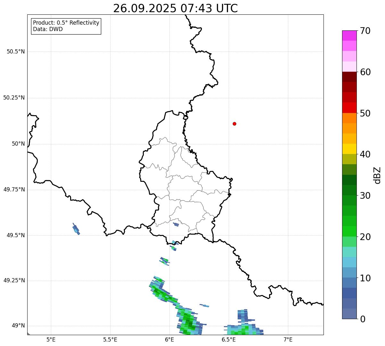
Task: Click the red station marker dot
Action: [234, 124]
